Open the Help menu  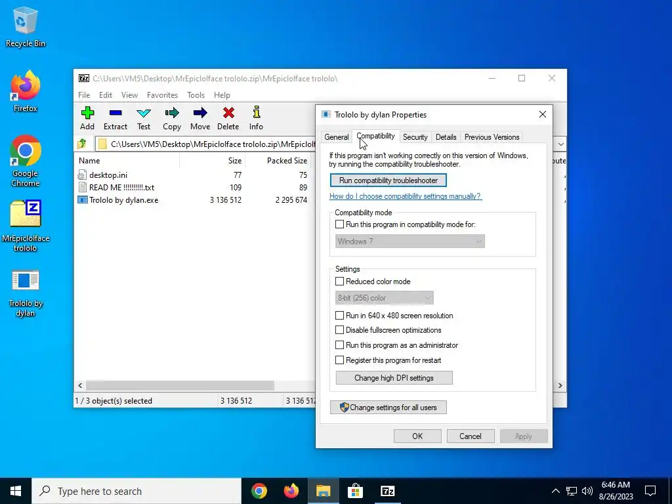[x=222, y=95]
